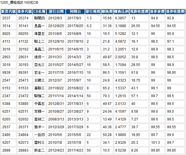Click bond code cell 25374

(x=25, y=18)
